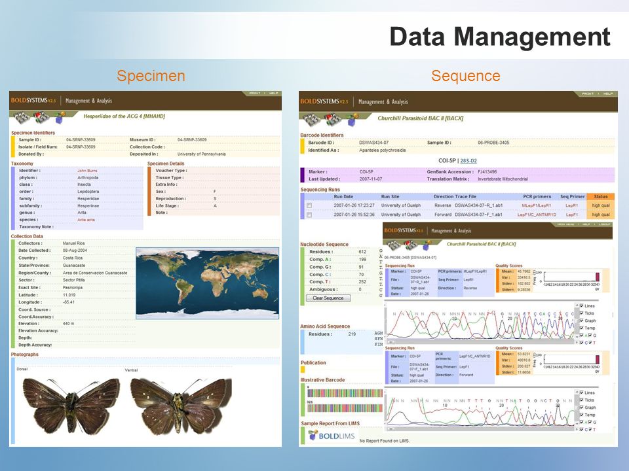Click PRINT in the Specimen page header

tap(255, 94)
